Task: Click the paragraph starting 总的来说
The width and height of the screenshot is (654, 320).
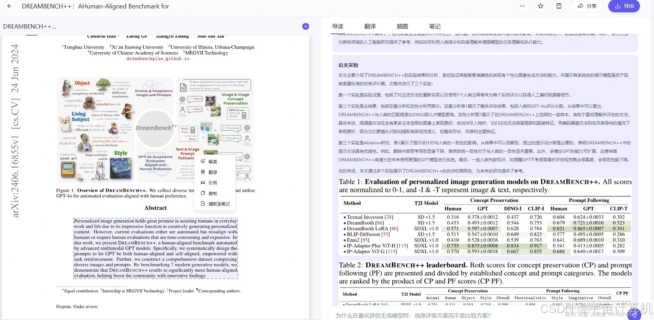Action: [432, 171]
